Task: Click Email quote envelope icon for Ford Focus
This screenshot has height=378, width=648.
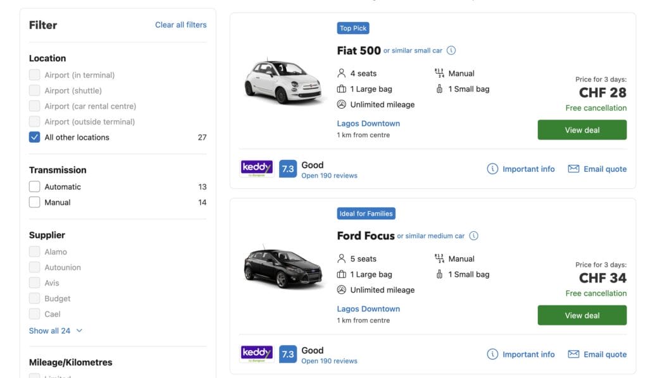Action: (x=573, y=354)
